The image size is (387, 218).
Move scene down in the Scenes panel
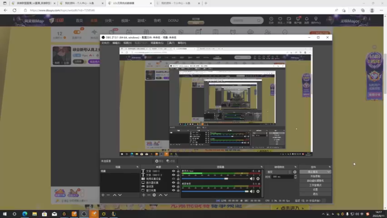tap(120, 195)
